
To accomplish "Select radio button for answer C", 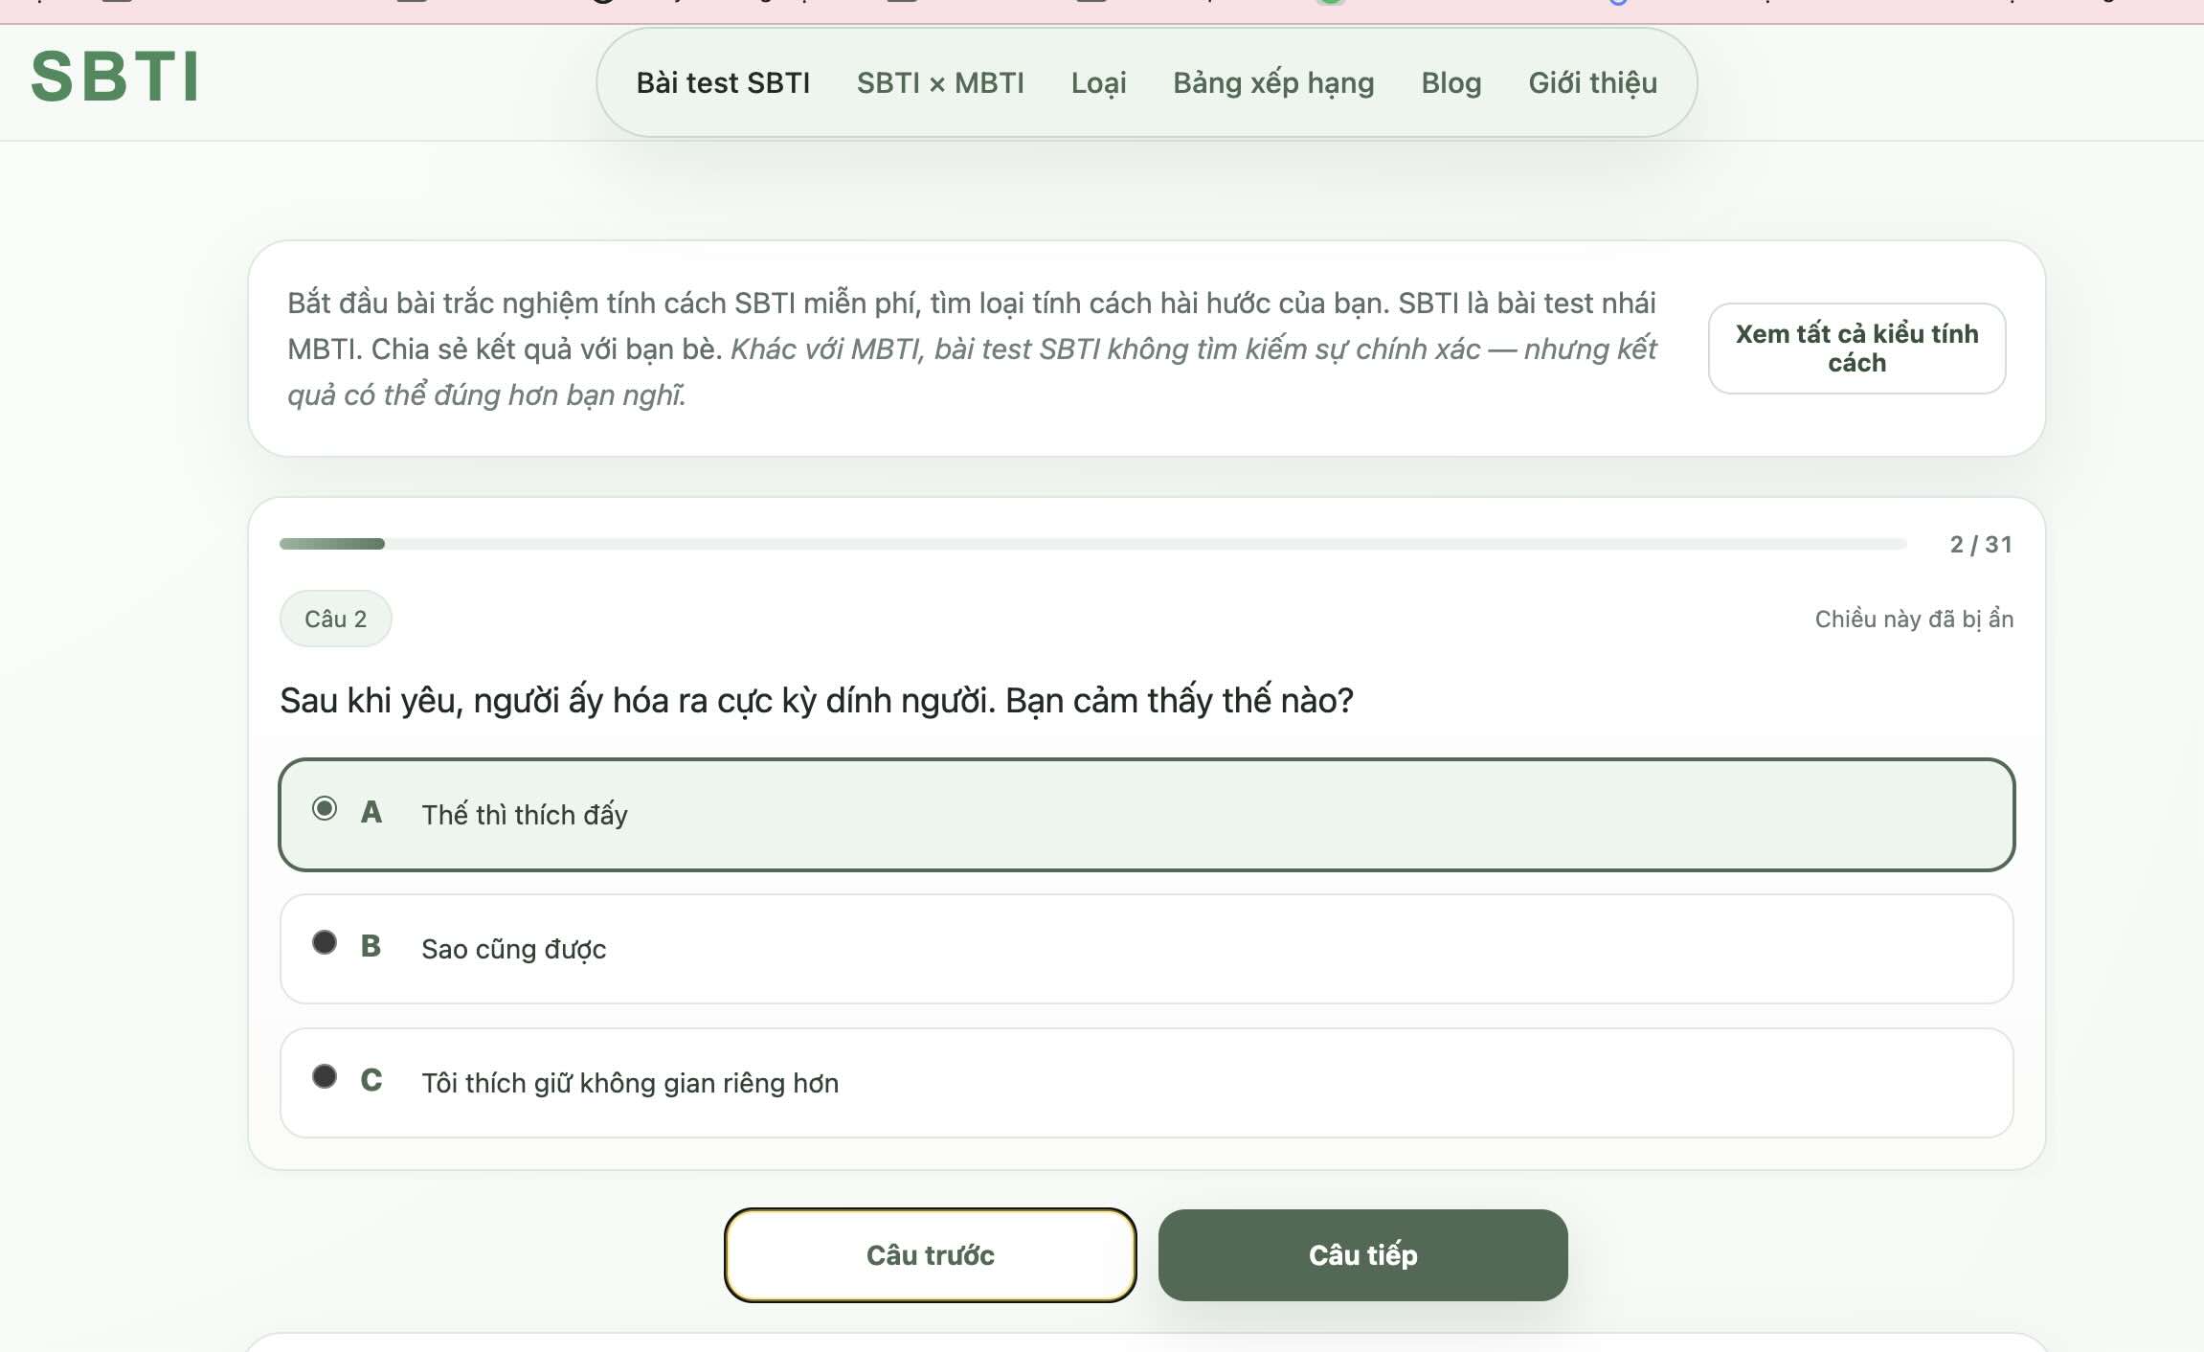I will point(326,1077).
